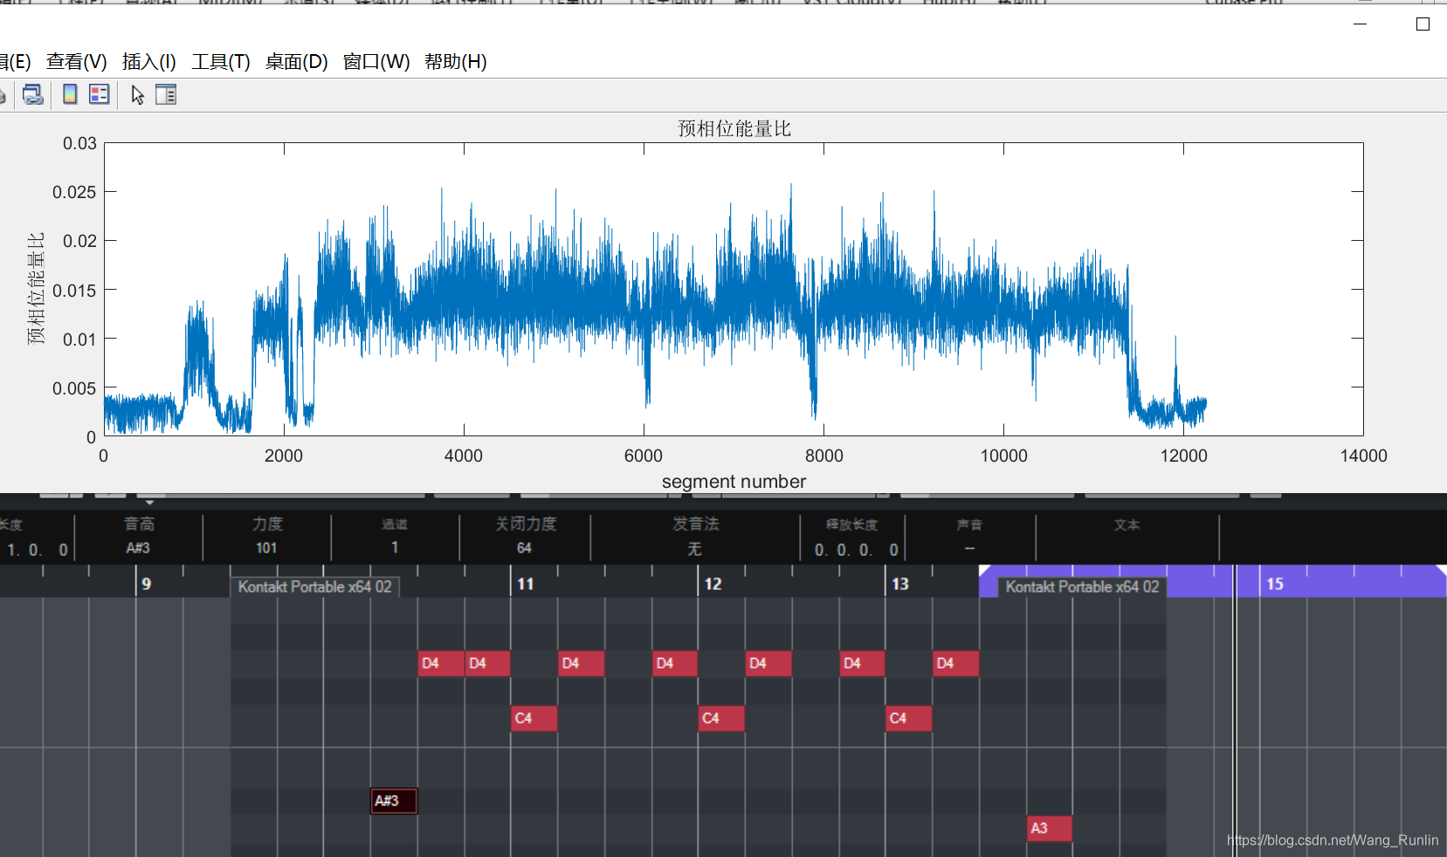Click the pitch value field A#3

[x=138, y=548]
